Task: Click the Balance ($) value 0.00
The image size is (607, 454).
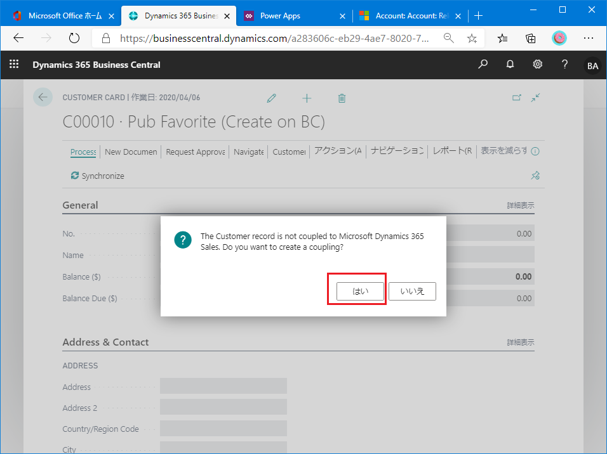Action: pos(523,276)
